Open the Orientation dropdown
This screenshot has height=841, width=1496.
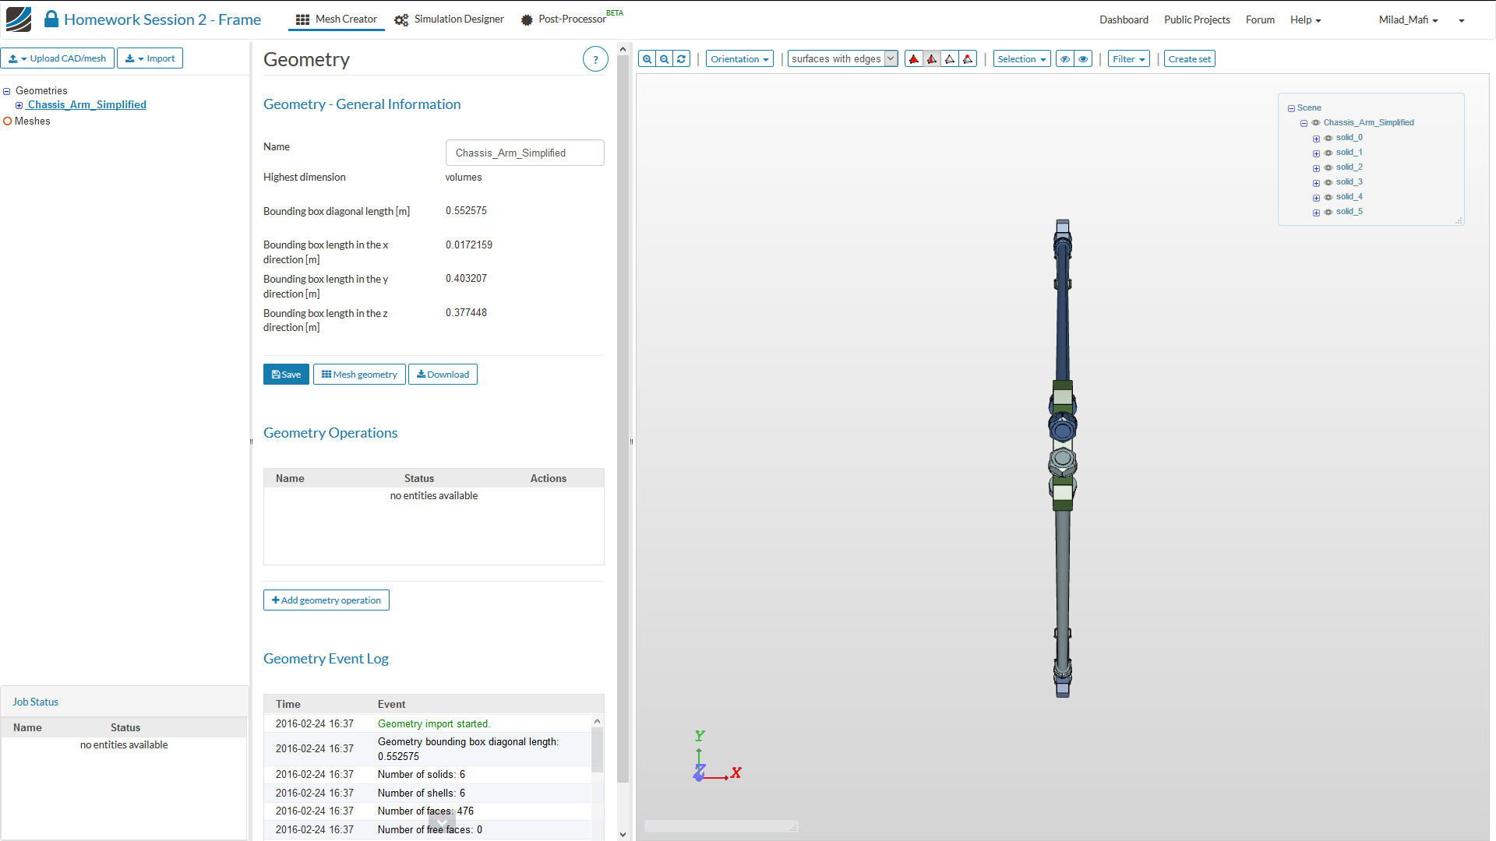739,59
